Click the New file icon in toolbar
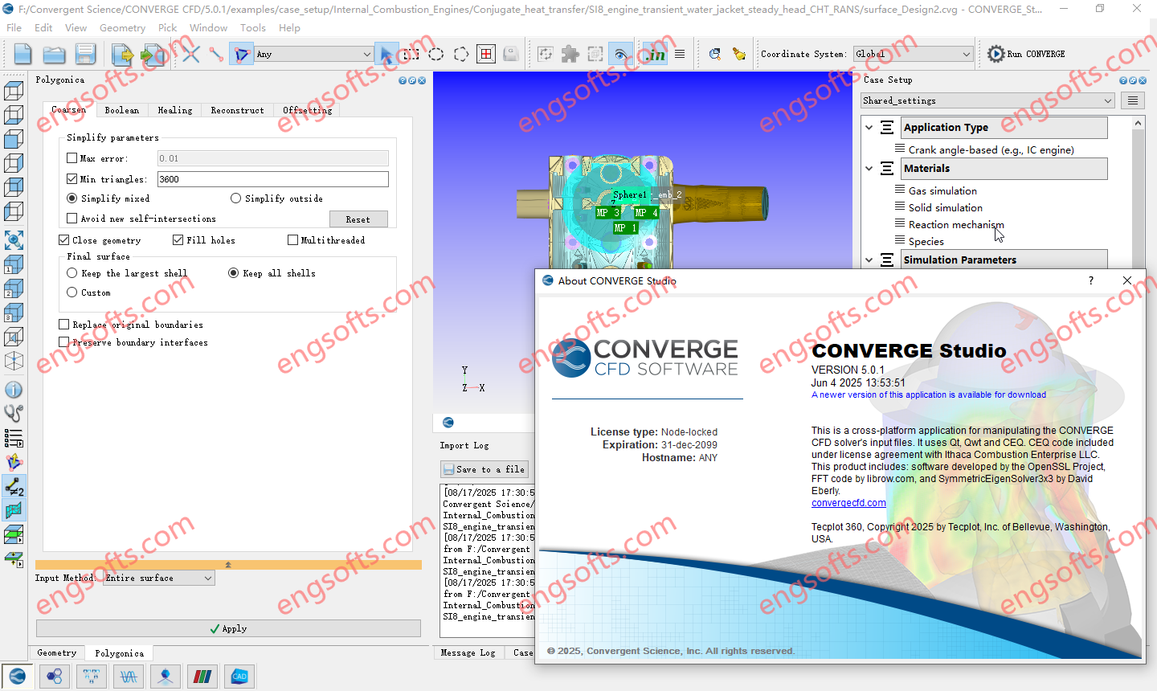1157x691 pixels. click(22, 54)
